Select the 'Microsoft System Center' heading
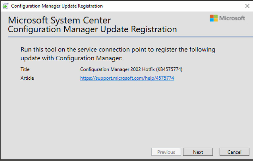 click(59, 20)
